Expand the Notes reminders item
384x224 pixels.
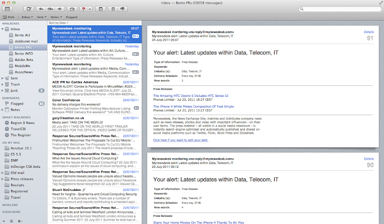pos(2,110)
